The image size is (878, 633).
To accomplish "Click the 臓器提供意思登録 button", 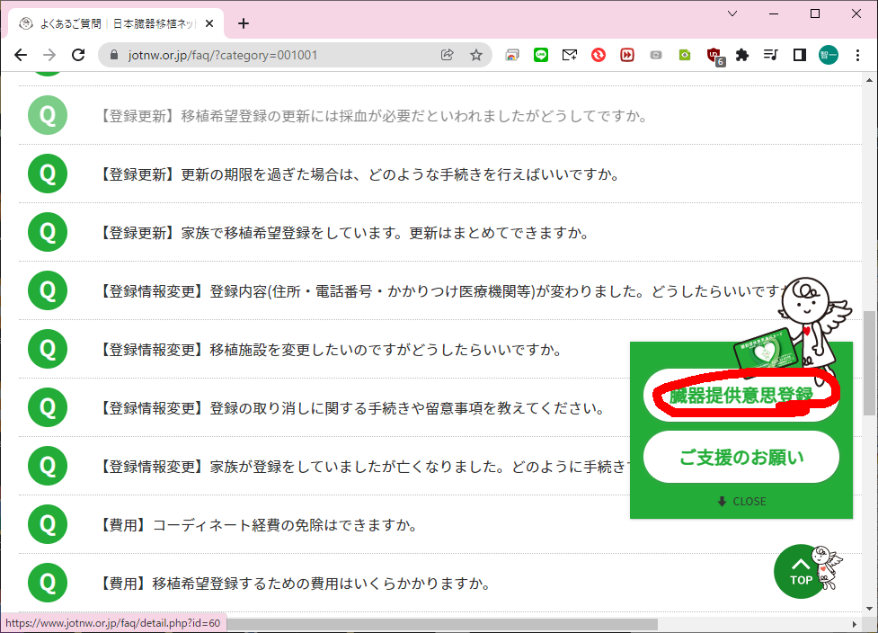I will click(741, 396).
